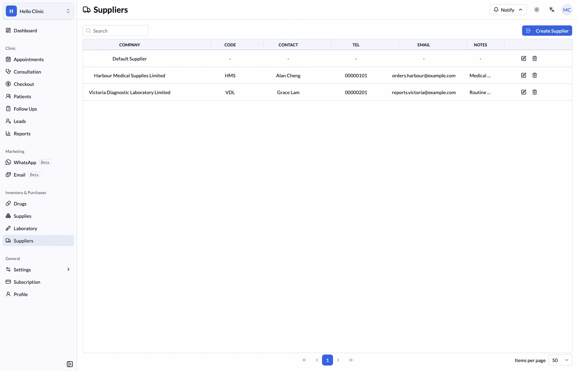Expand the Notify dropdown
The image size is (578, 371).
pyautogui.click(x=508, y=10)
